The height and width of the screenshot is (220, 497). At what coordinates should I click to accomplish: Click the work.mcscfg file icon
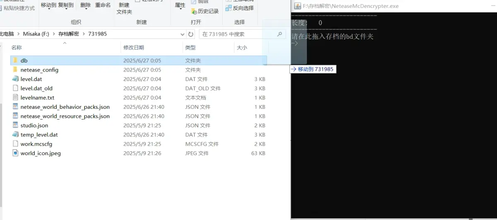[15, 144]
